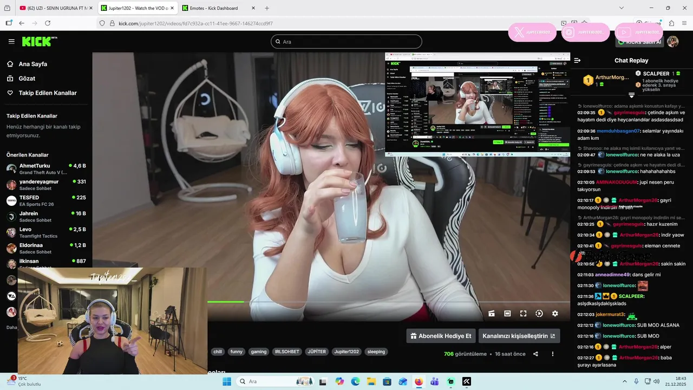Open the playback speed icon in the player

pyautogui.click(x=539, y=314)
